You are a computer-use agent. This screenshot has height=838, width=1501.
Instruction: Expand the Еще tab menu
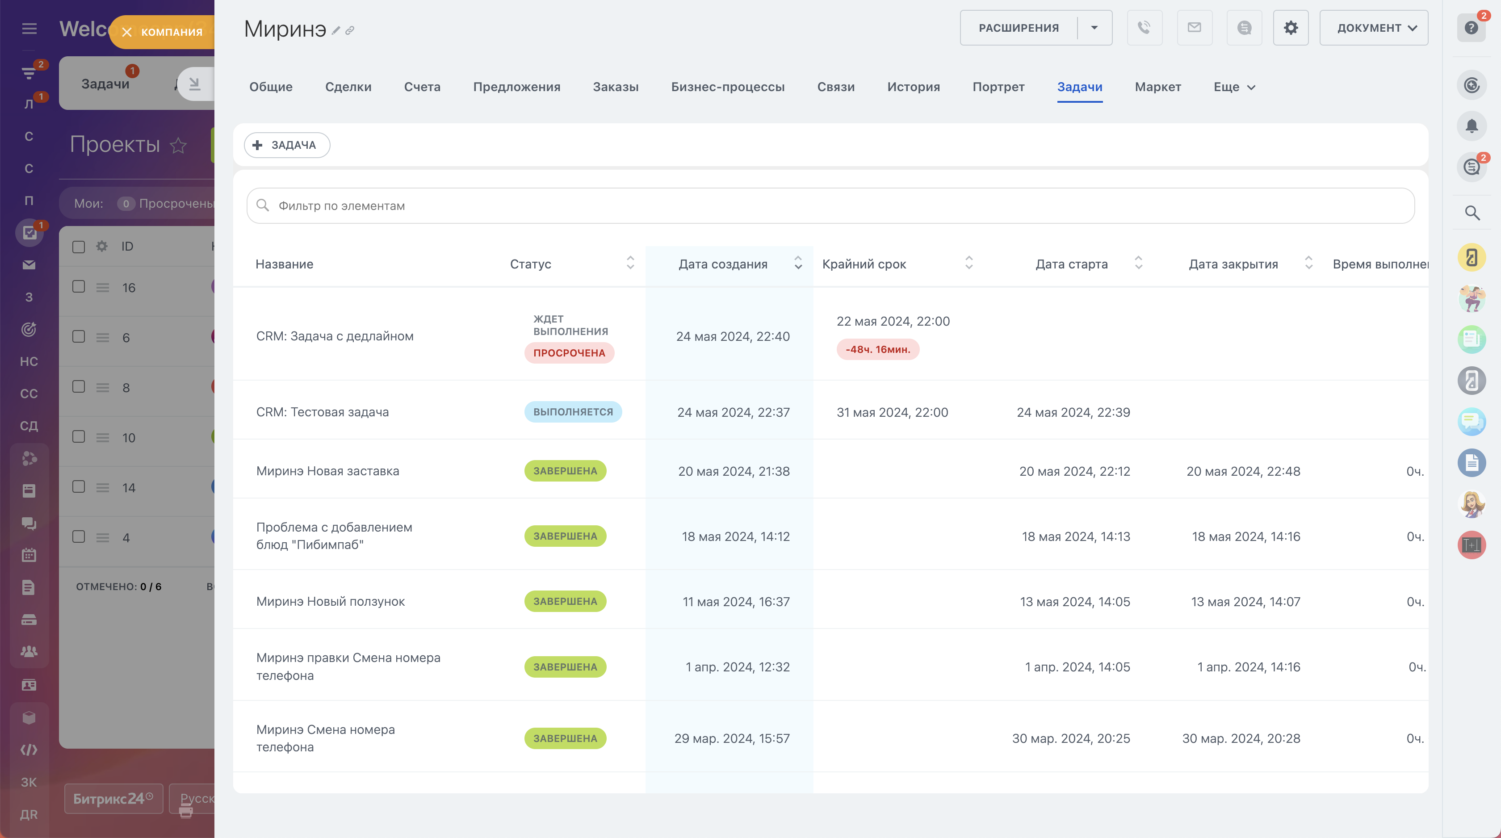[1234, 87]
